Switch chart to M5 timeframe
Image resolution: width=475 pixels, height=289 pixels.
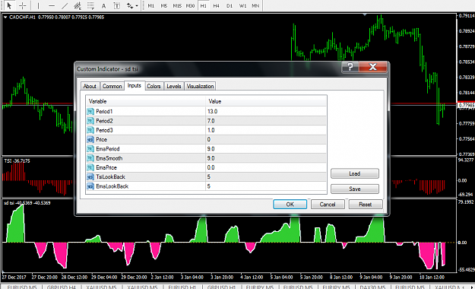coord(164,5)
